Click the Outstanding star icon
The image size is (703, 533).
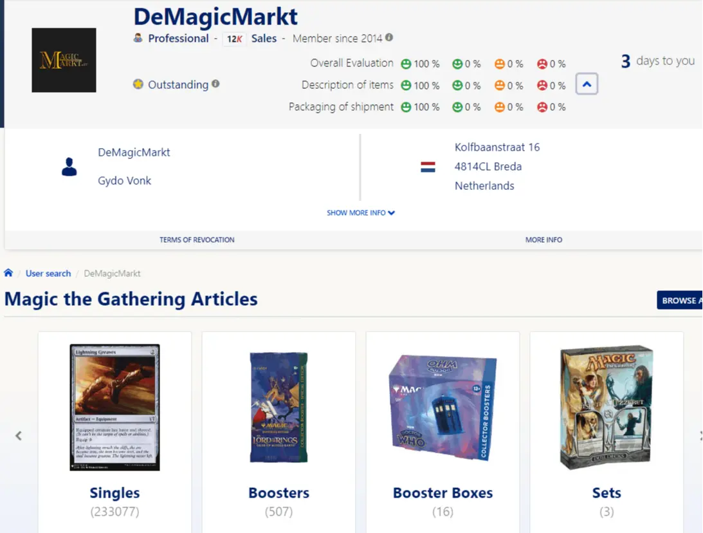[x=138, y=84]
